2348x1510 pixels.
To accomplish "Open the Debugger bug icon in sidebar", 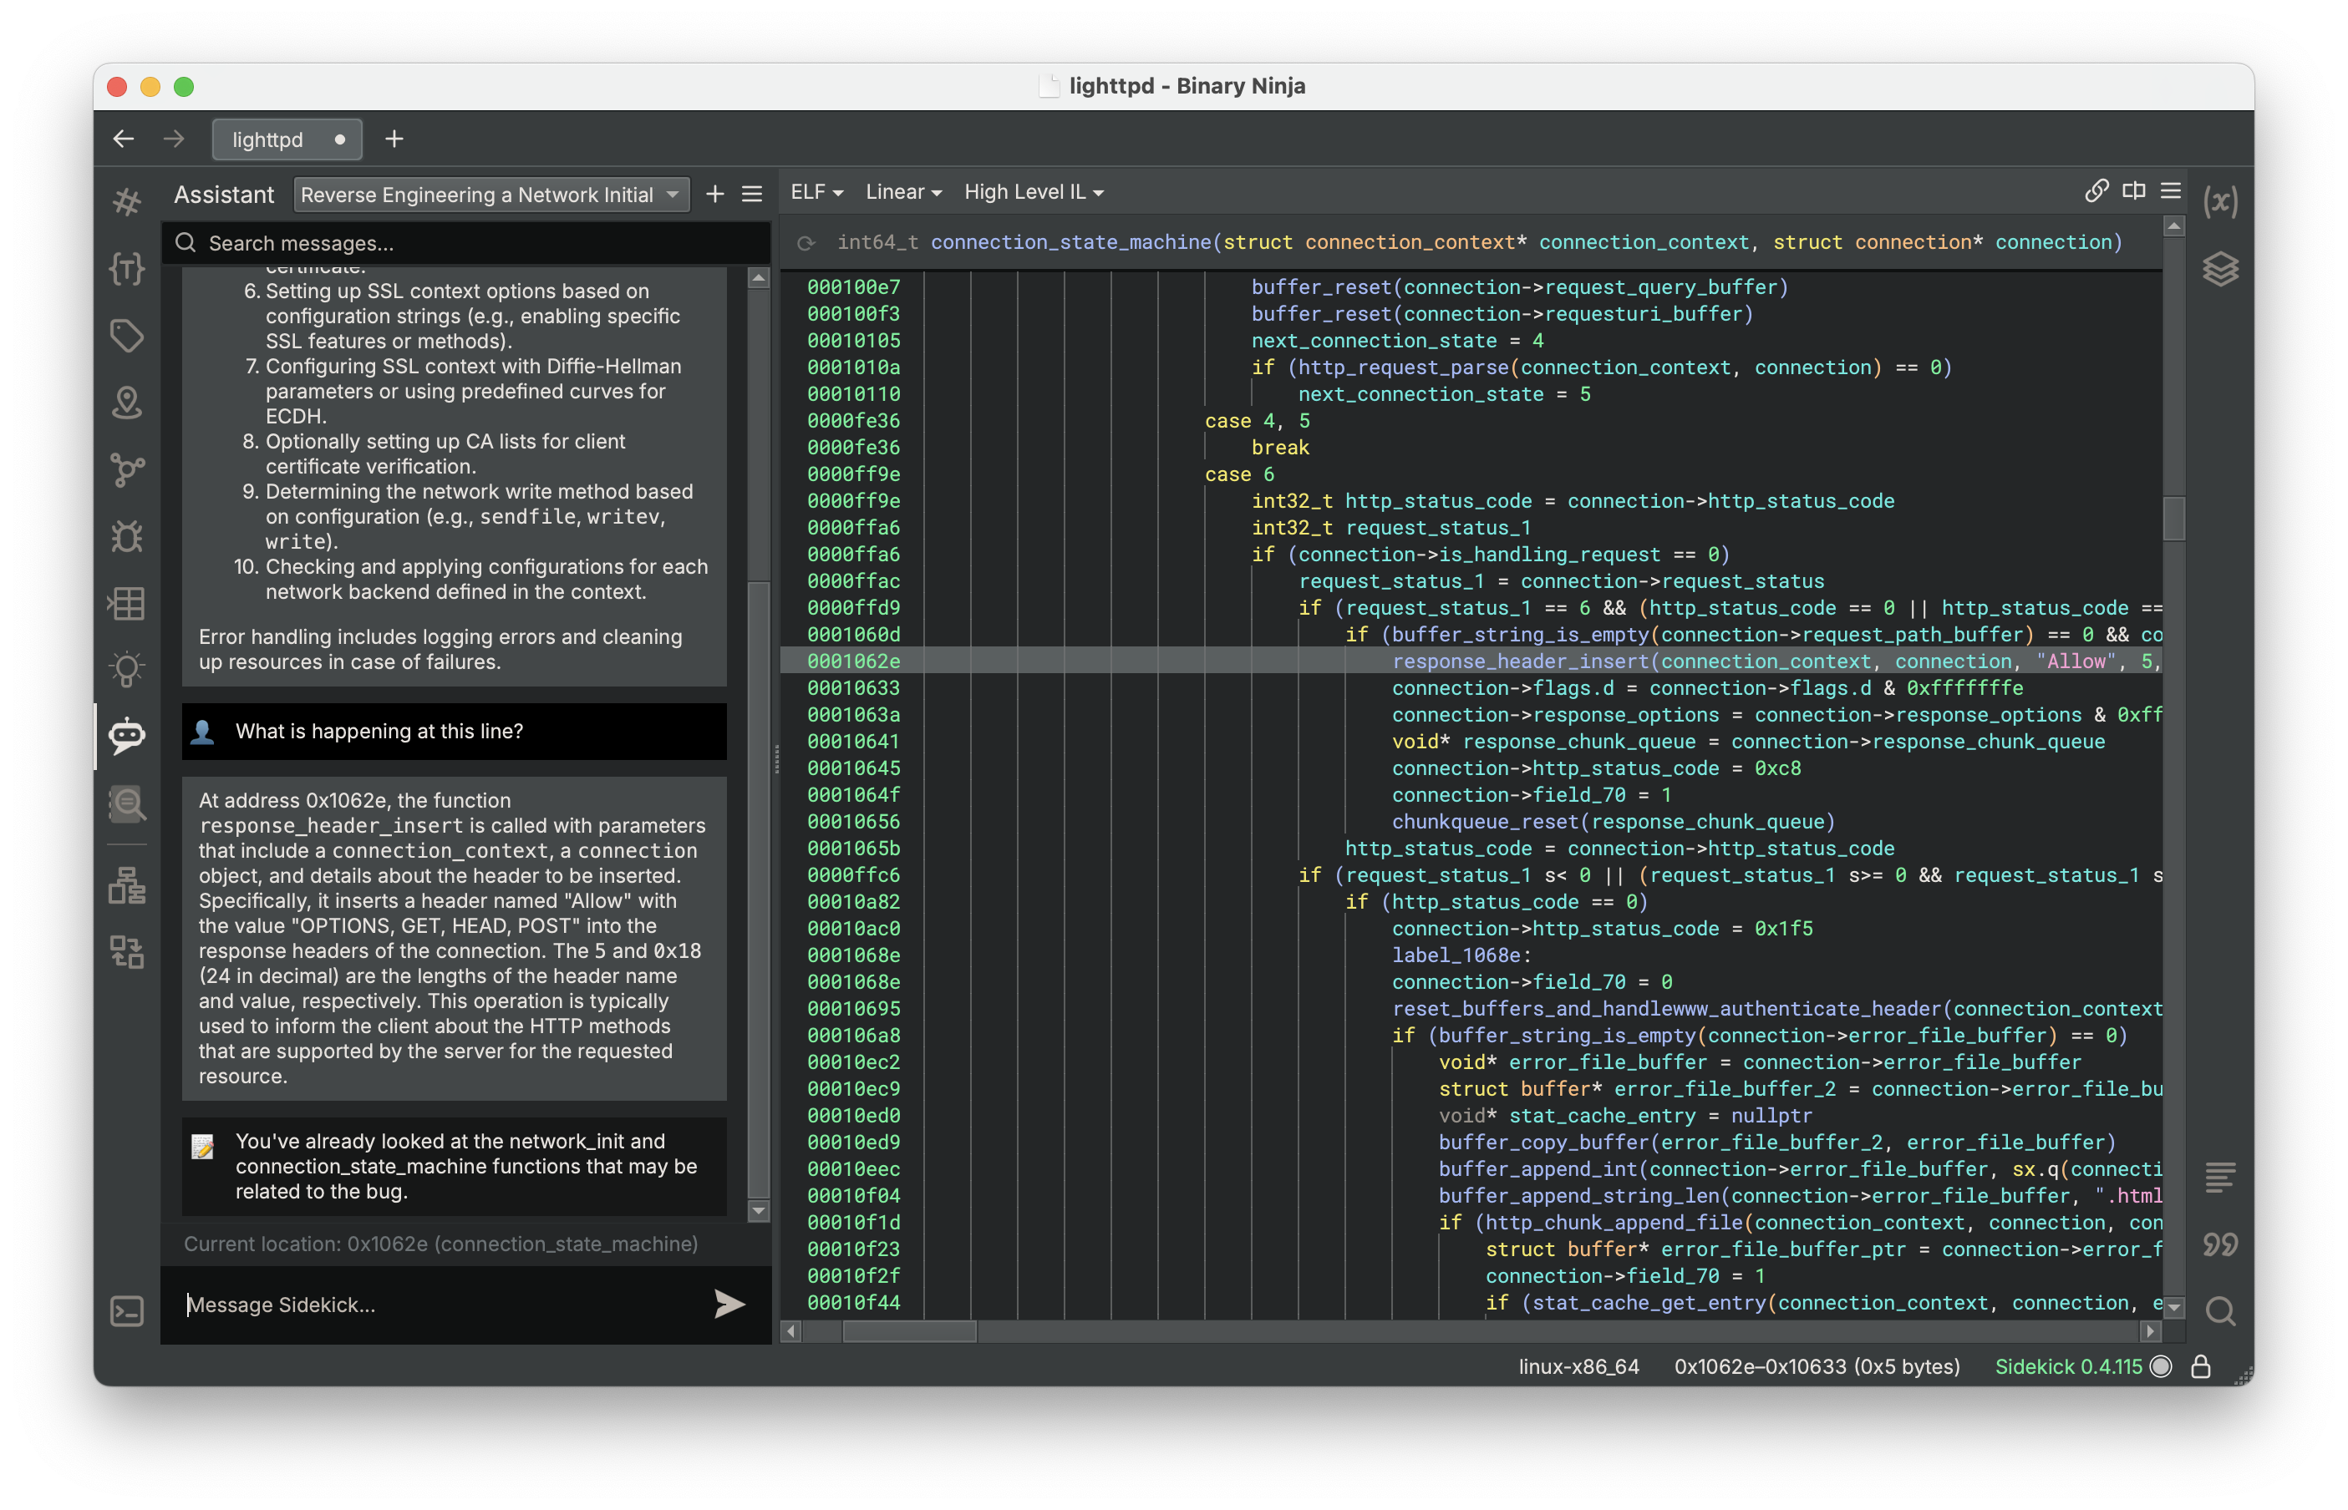I will click(126, 536).
